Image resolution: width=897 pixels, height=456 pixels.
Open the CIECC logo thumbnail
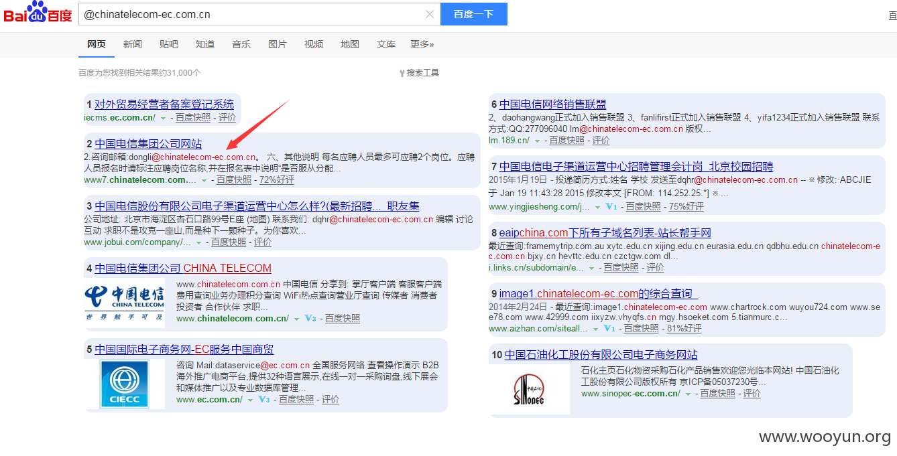[x=125, y=384]
